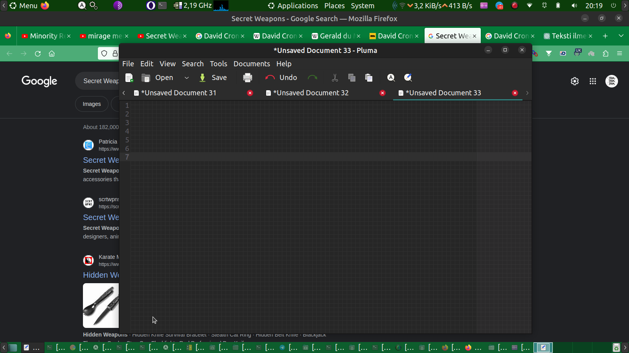Viewport: 629px width, 353px height.
Task: Undo the last action in Pluma
Action: (x=281, y=78)
